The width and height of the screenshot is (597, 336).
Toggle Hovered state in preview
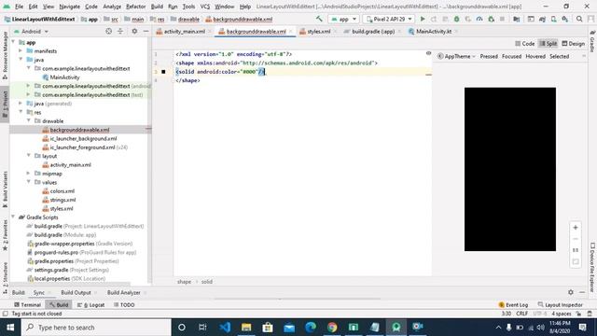(535, 56)
